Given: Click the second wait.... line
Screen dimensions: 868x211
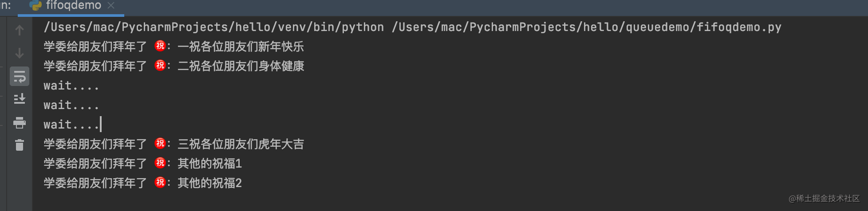Looking at the screenshot, I should (x=71, y=105).
